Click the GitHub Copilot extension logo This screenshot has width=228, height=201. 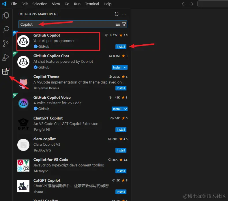pos(23,41)
